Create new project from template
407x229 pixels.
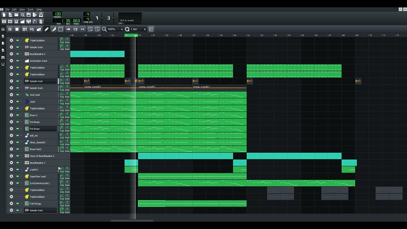click(10, 15)
